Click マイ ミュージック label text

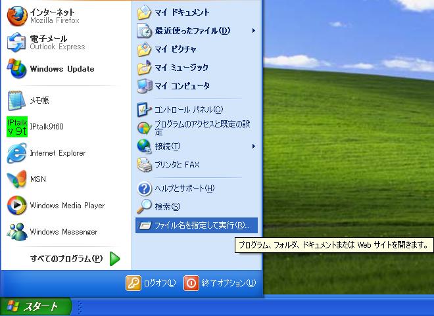click(181, 68)
